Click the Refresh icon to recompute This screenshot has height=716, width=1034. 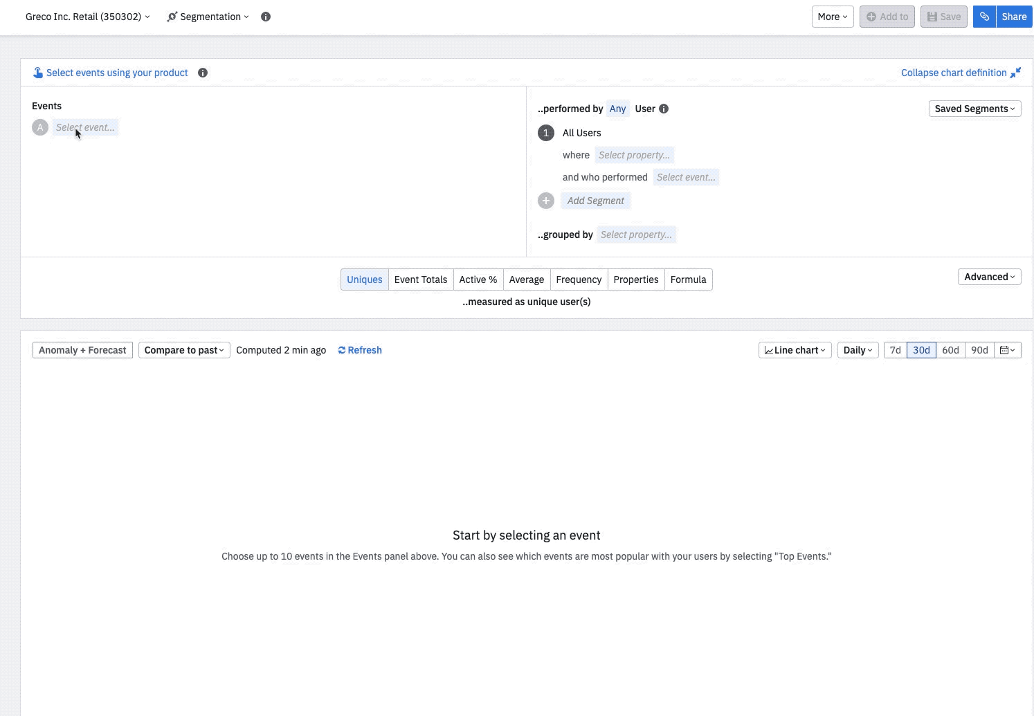(341, 350)
